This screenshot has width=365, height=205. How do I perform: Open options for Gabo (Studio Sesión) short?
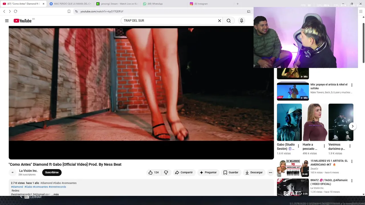pyautogui.click(x=299, y=146)
